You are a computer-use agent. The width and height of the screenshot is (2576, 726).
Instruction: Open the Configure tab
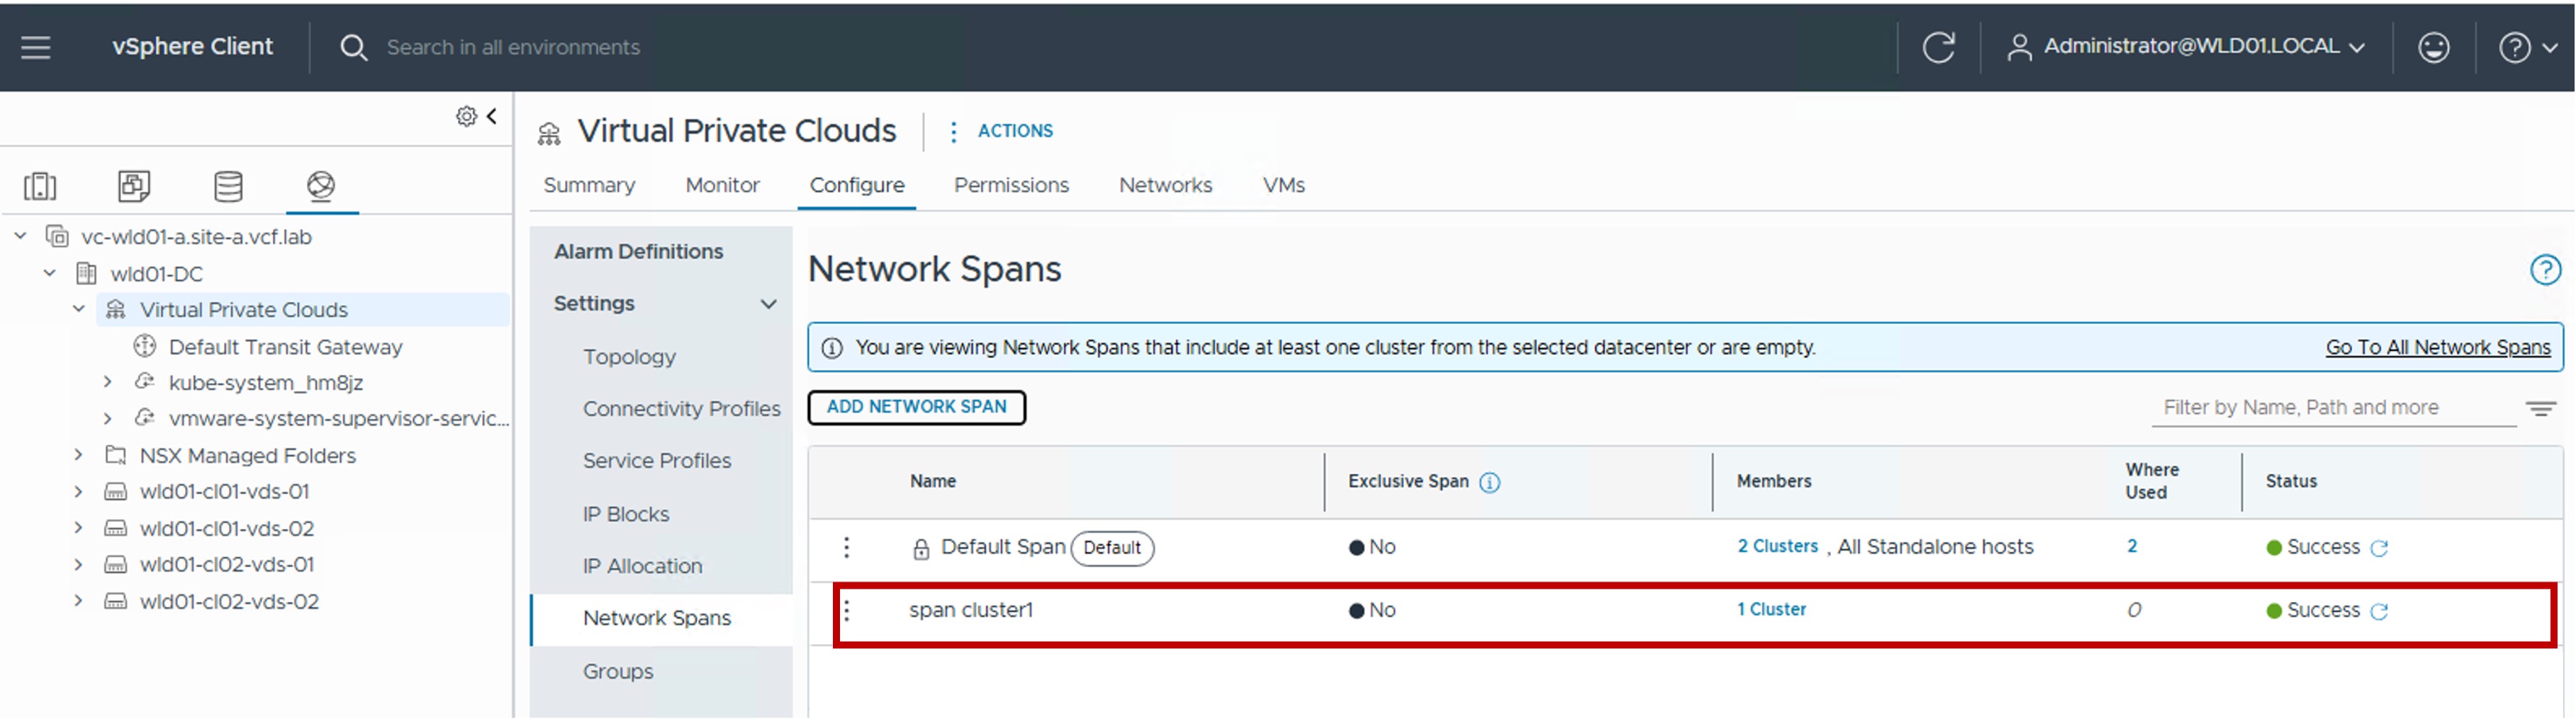pyautogui.click(x=857, y=185)
